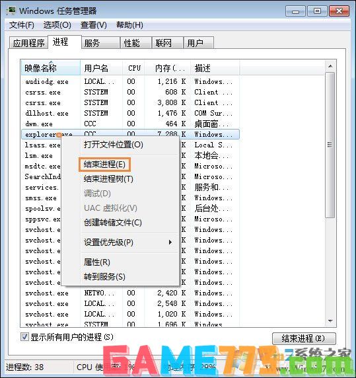356x378 pixels.
Task: Select svchost.exe row with 1,020 K
Action: (x=130, y=315)
